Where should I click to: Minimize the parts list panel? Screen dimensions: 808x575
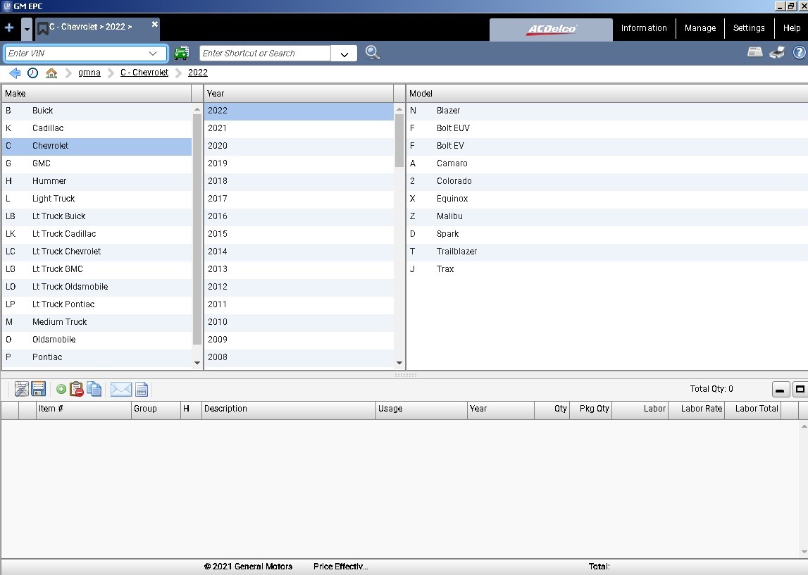(780, 390)
